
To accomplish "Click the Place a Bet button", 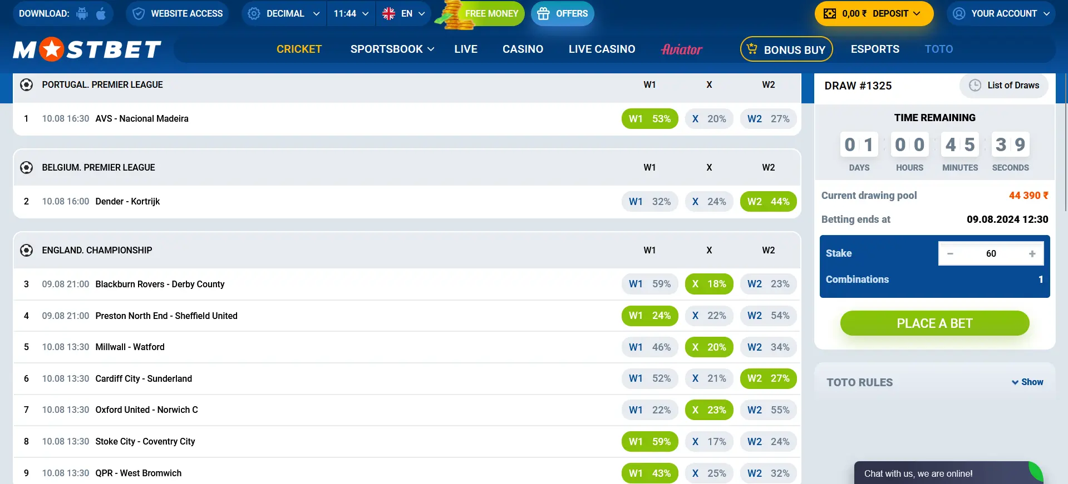I will [935, 323].
